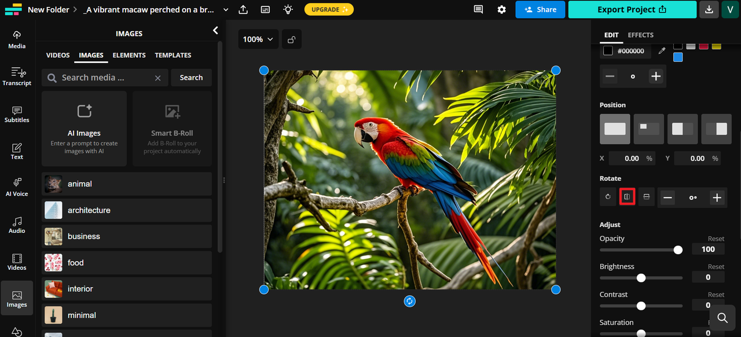Viewport: 741px width, 337px height.
Task: Select the left-half position preset
Action: coord(683,129)
